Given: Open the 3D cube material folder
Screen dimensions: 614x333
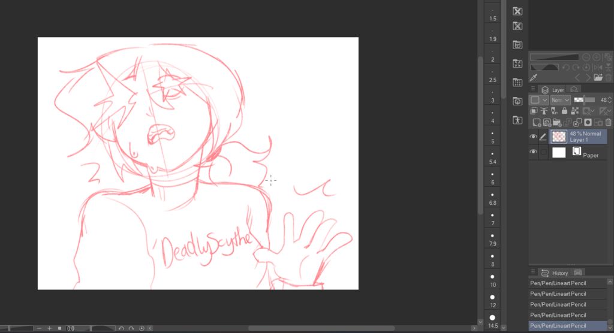Looking at the screenshot, I should [x=517, y=101].
